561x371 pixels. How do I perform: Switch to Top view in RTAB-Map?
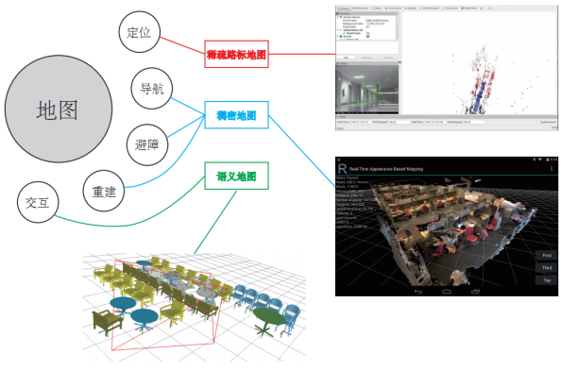[x=547, y=280]
